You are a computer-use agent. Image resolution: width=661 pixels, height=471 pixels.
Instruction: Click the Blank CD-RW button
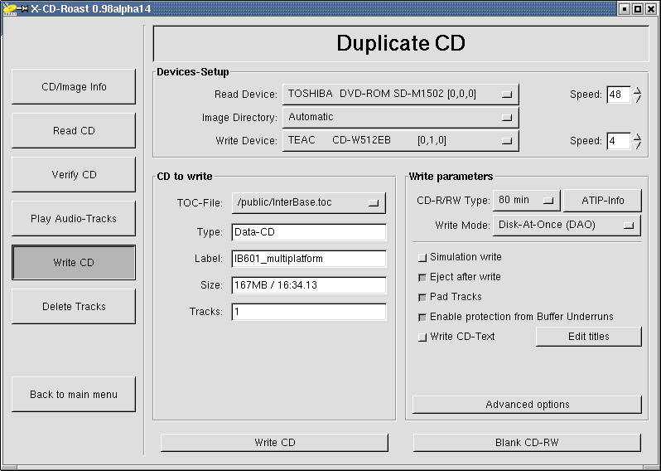click(527, 442)
